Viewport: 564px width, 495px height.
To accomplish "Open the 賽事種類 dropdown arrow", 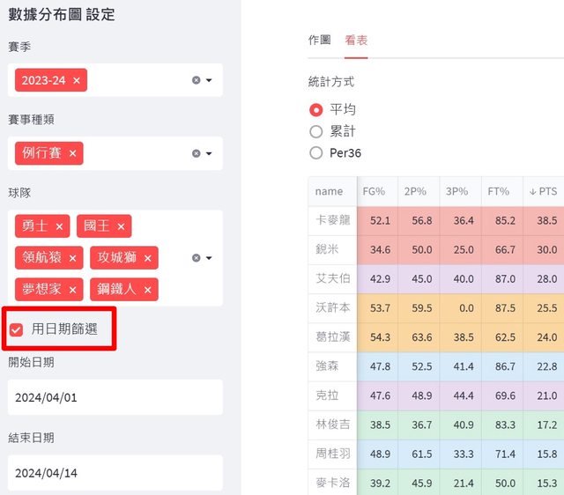I will pyautogui.click(x=210, y=153).
